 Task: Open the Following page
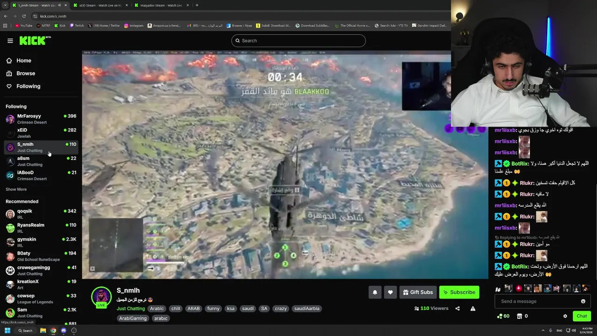pyautogui.click(x=23, y=86)
